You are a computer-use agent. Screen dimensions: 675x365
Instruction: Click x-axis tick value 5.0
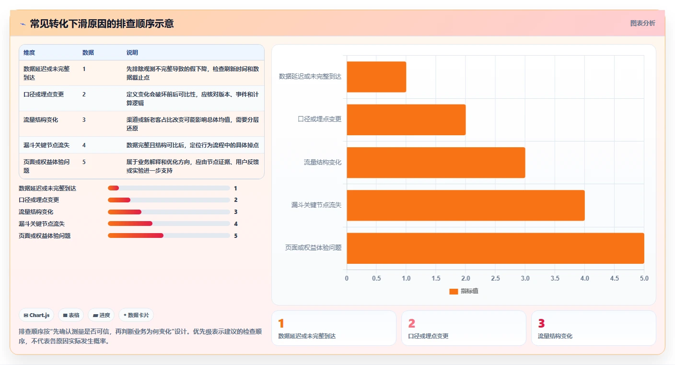point(644,278)
